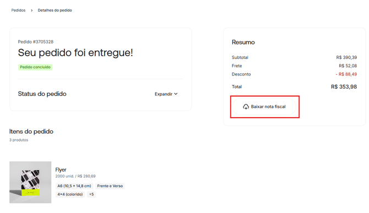The height and width of the screenshot is (213, 369).
Task: Click the Seu pedido foi entregue! heading
Action: click(75, 53)
